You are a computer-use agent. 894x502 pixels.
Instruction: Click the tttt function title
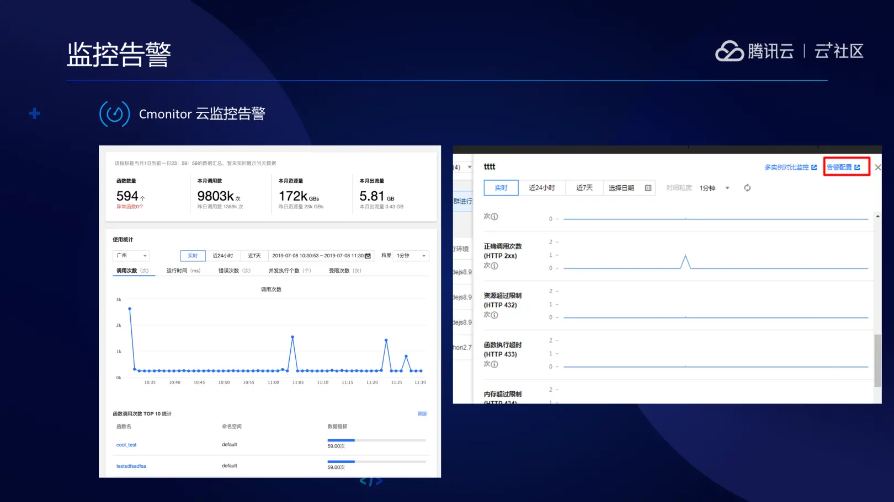point(489,166)
